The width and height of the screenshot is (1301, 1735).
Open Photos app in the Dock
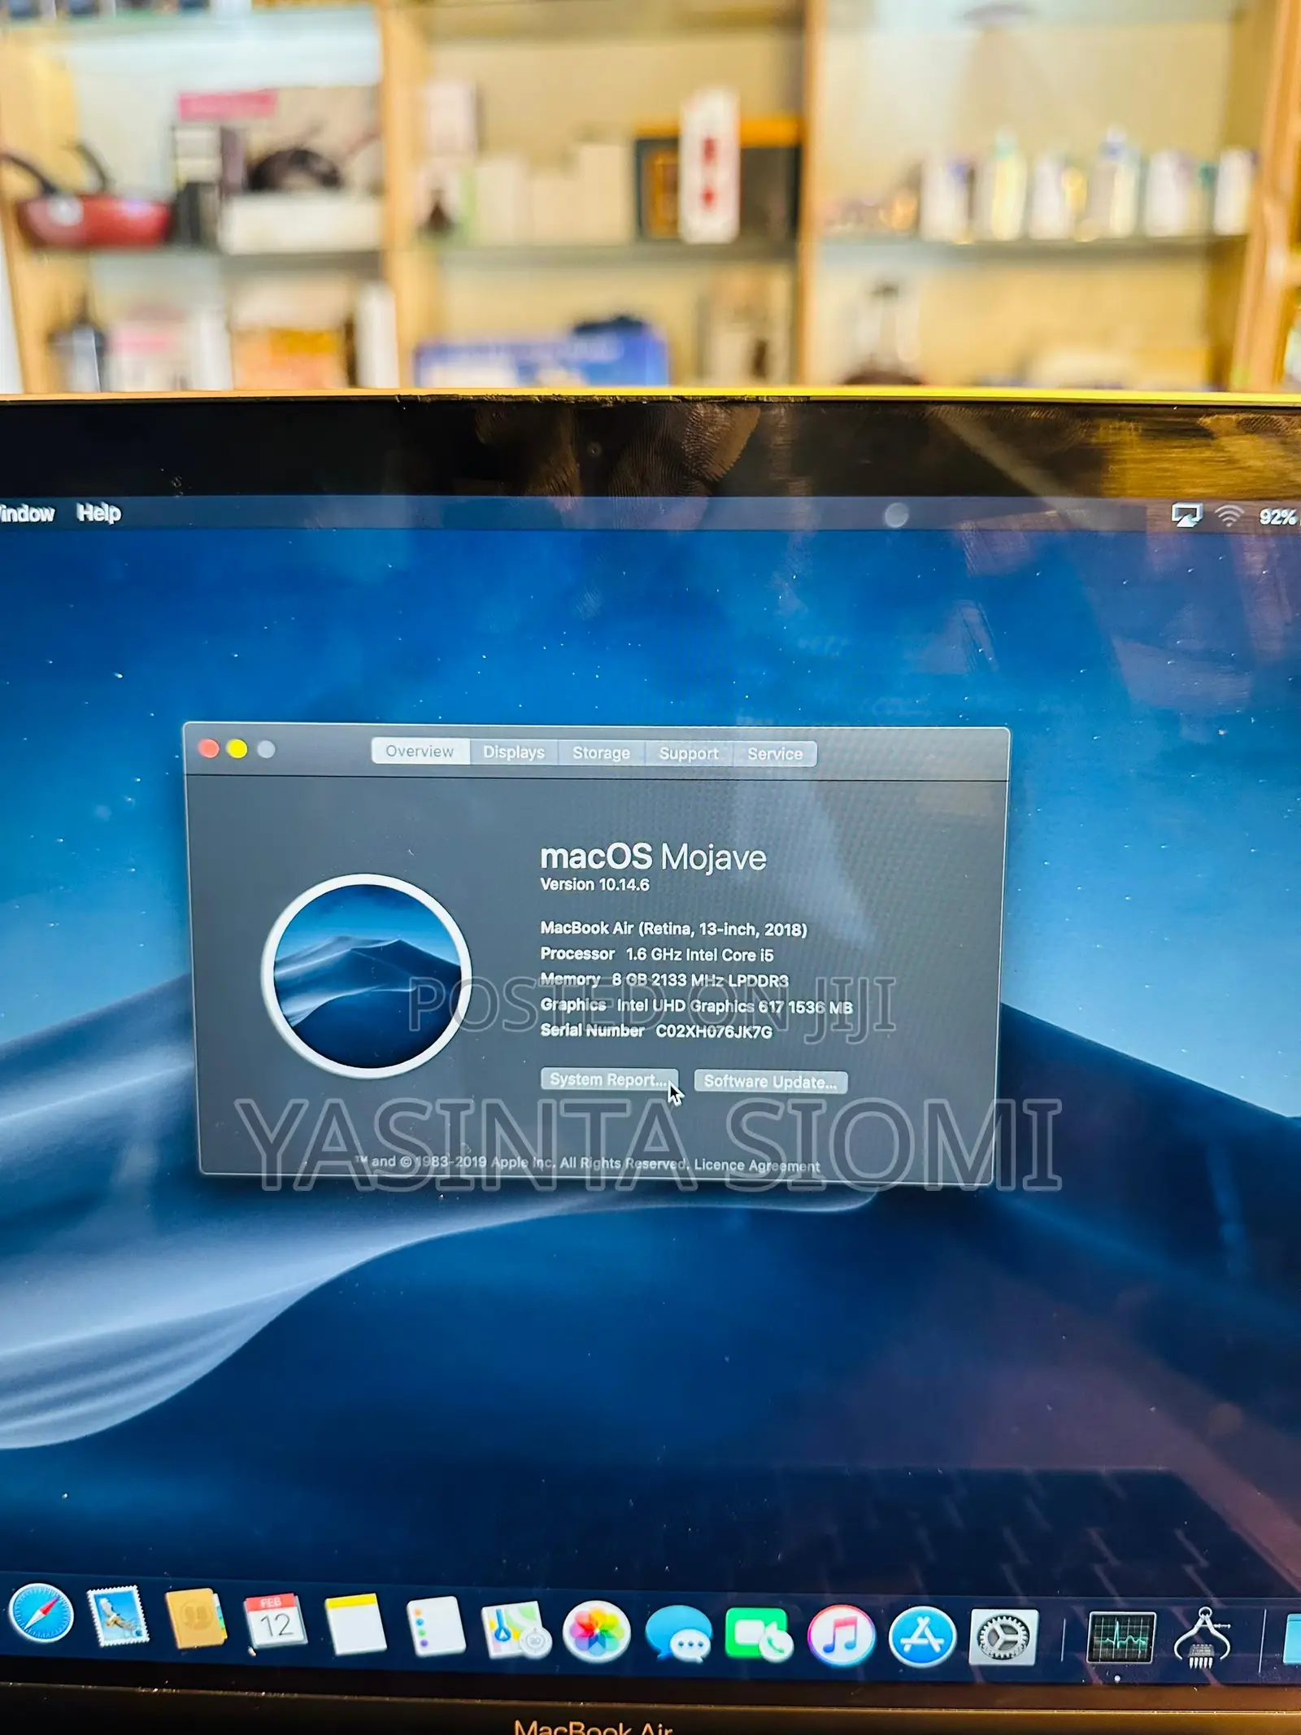click(596, 1631)
